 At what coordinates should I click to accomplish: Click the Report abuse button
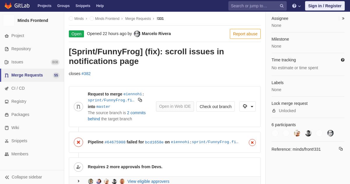[245, 34]
